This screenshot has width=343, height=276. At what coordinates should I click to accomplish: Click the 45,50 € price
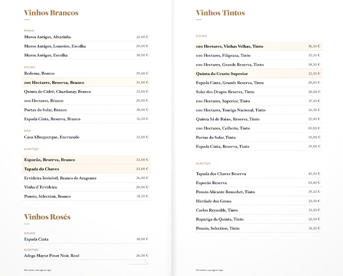(314, 174)
